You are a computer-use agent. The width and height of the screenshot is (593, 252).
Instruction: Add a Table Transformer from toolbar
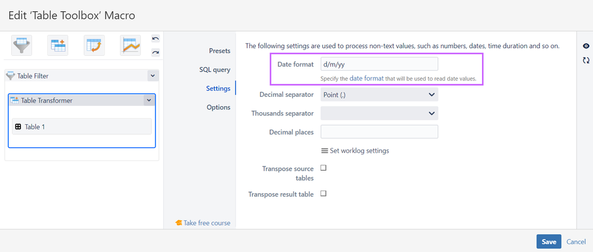(58, 45)
